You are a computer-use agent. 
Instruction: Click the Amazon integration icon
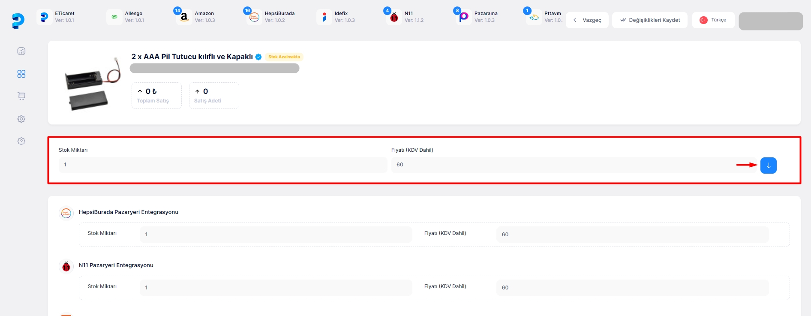pos(184,17)
